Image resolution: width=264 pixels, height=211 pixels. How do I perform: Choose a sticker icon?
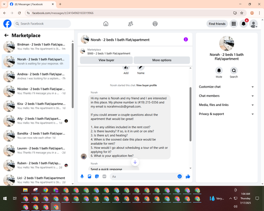tap(97, 176)
